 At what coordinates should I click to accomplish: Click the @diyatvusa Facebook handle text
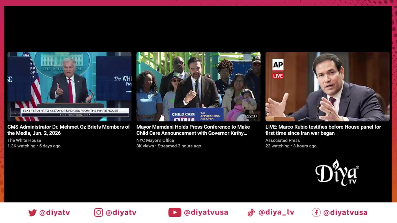[x=345, y=212]
